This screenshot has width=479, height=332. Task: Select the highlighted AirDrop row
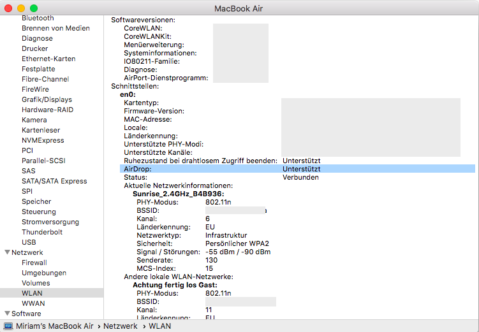(298, 169)
